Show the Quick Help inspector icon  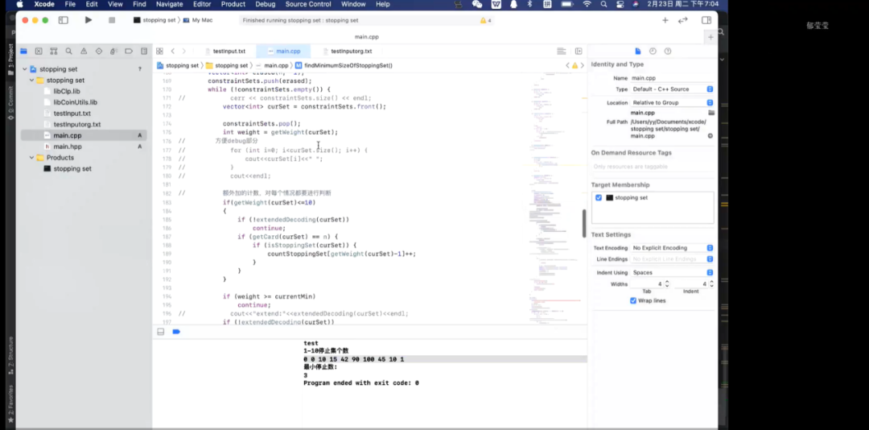click(668, 52)
